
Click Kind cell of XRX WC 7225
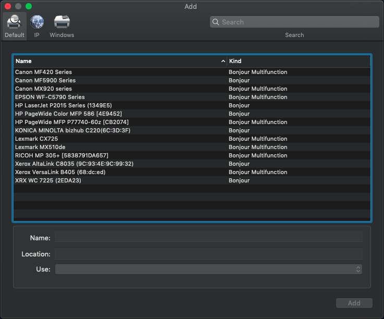click(x=239, y=180)
